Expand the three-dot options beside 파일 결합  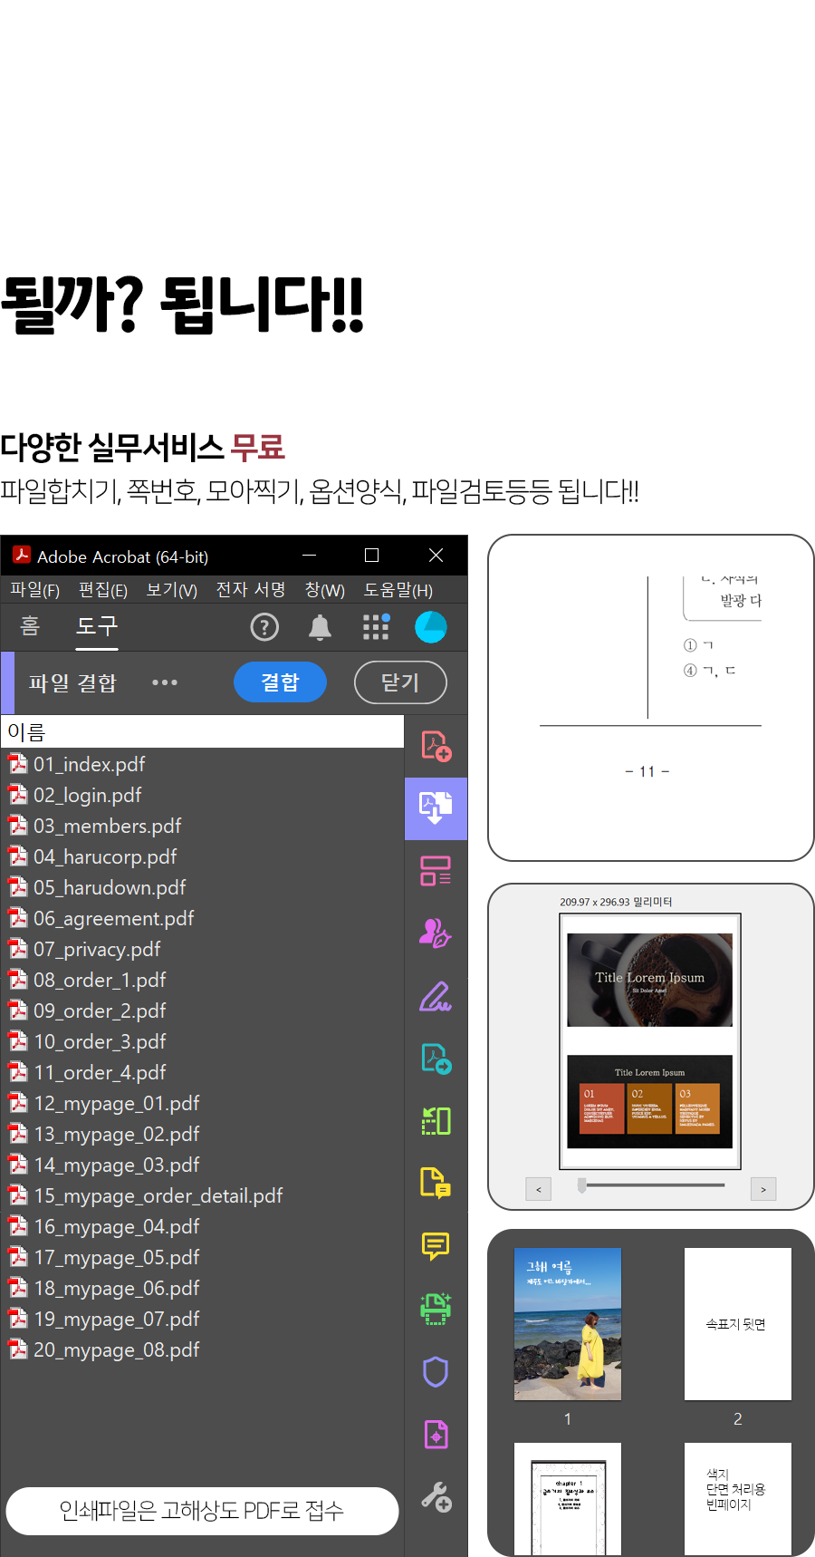165,682
